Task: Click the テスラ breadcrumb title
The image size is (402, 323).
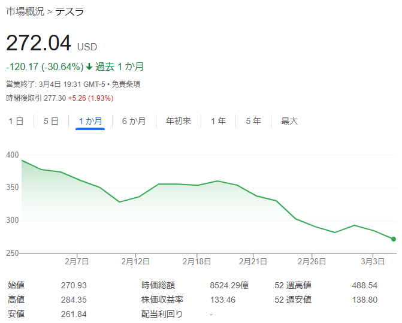Action: (69, 11)
